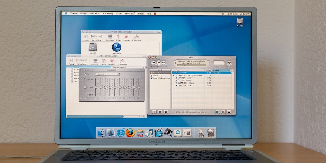Click the iTunes visualizer button

pos(223,112)
